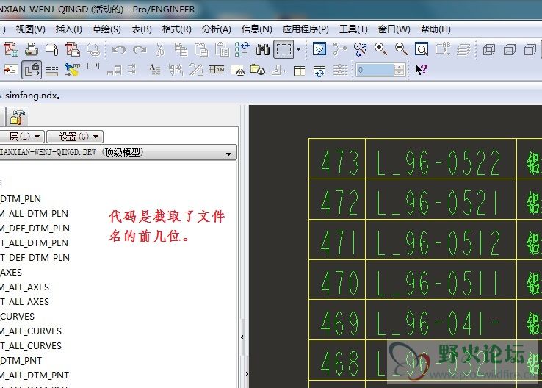
Task: Click the insert general view icon
Action: pyautogui.click(x=10, y=70)
